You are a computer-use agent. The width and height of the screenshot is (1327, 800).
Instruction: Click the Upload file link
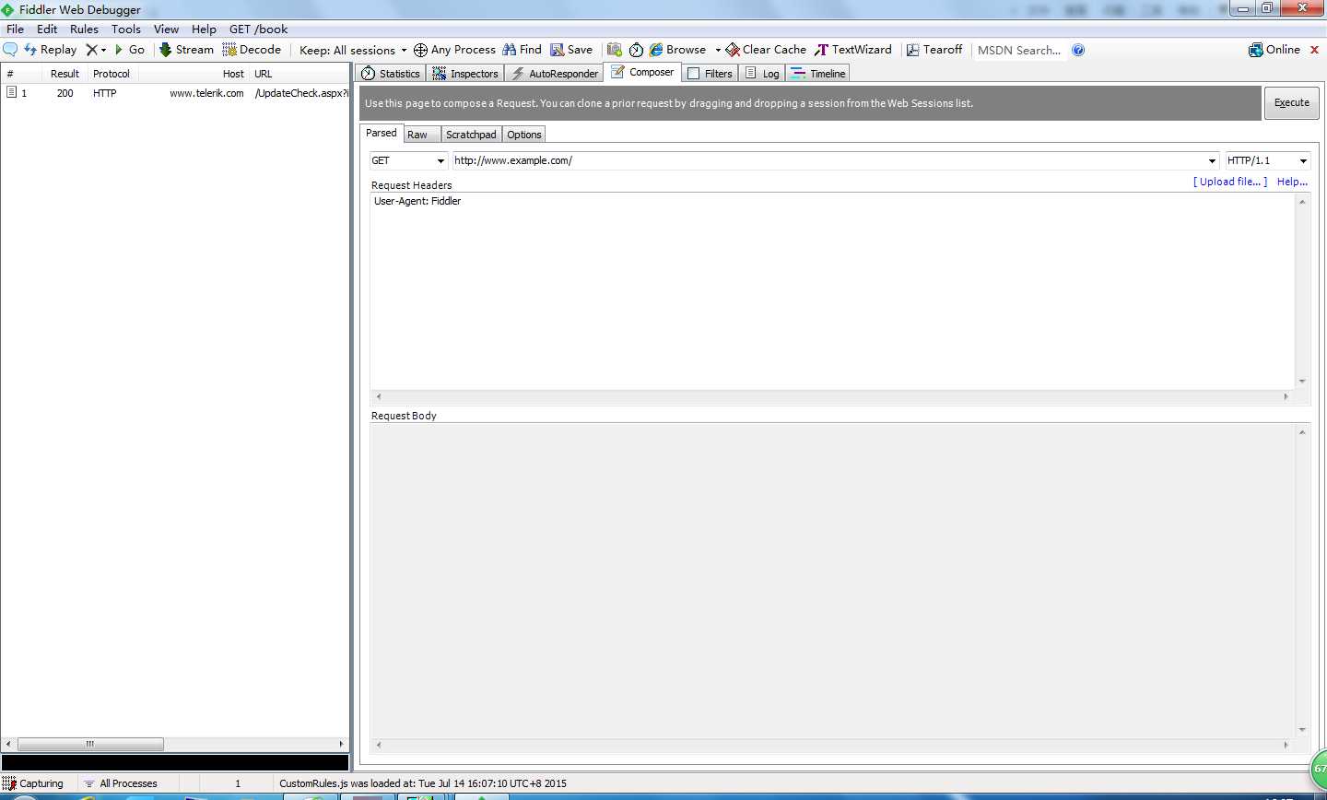click(1230, 182)
